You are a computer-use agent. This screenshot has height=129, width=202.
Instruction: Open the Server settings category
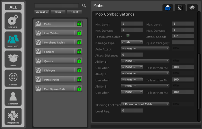13,21
